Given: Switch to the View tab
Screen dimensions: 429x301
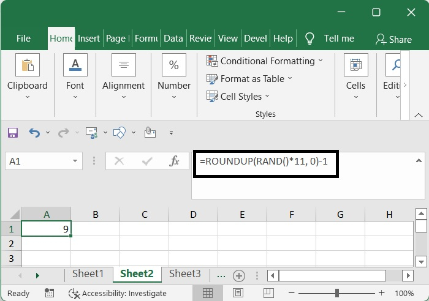Looking at the screenshot, I should click(x=227, y=39).
